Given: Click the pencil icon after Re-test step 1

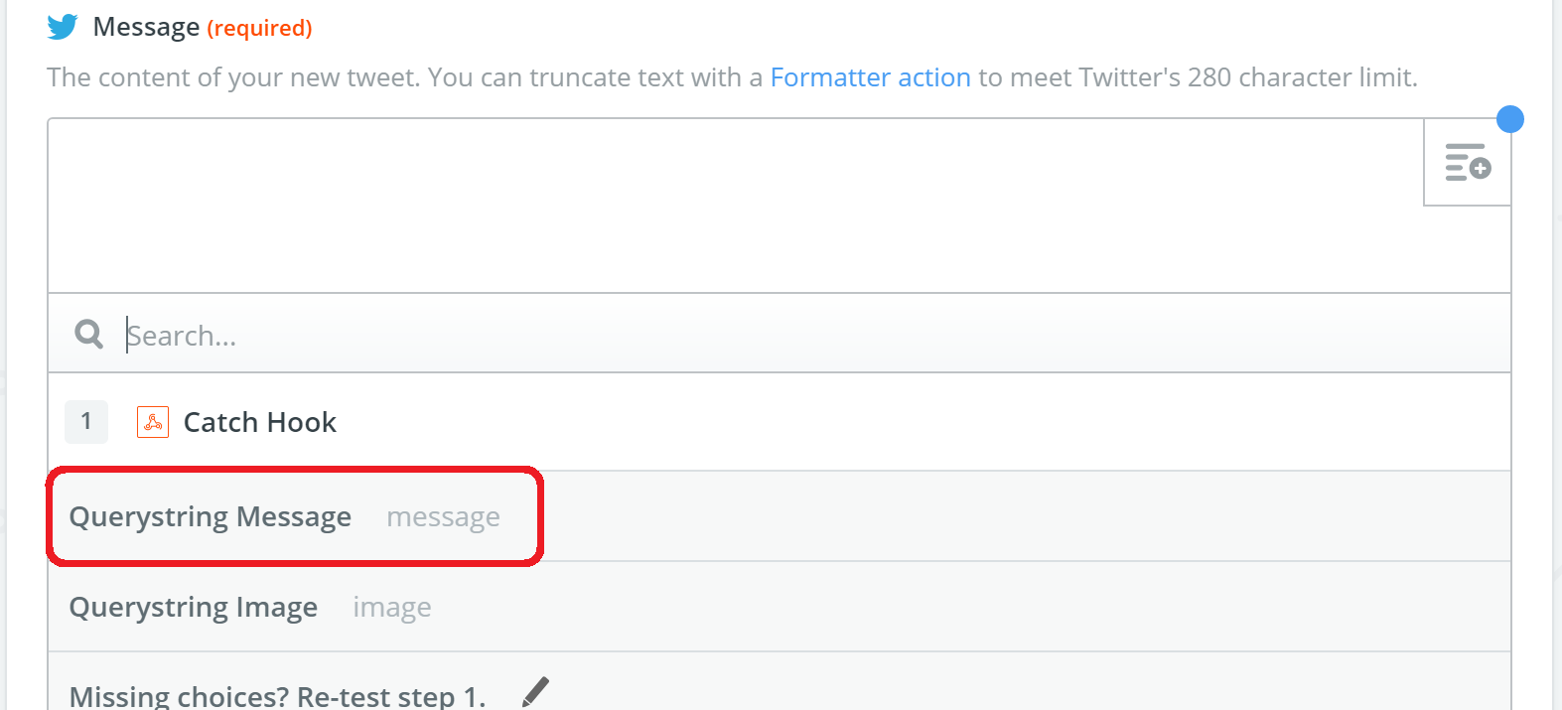Looking at the screenshot, I should (535, 691).
